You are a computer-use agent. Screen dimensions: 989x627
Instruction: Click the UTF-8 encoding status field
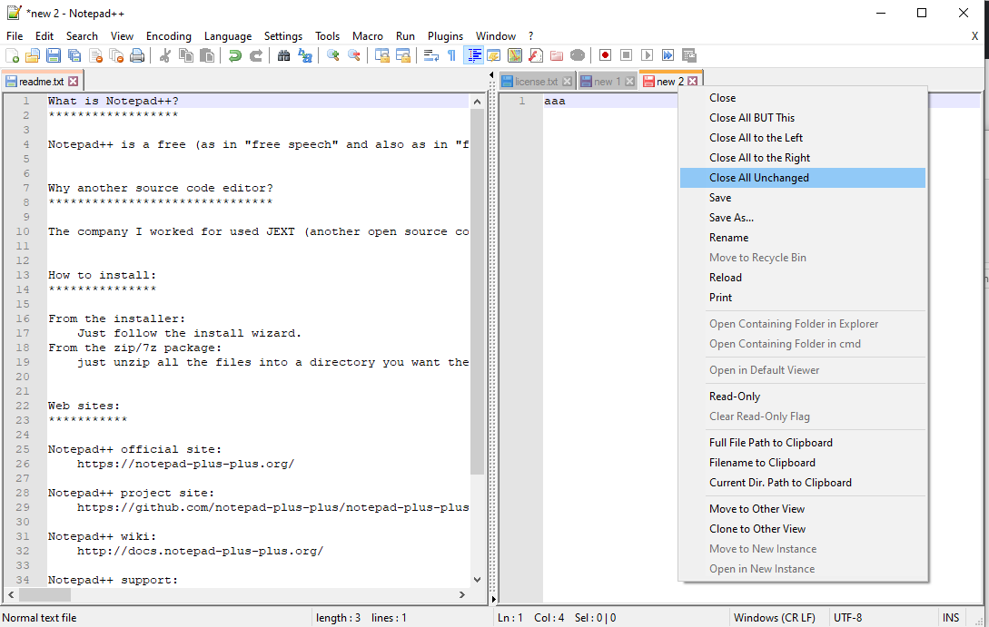(847, 618)
